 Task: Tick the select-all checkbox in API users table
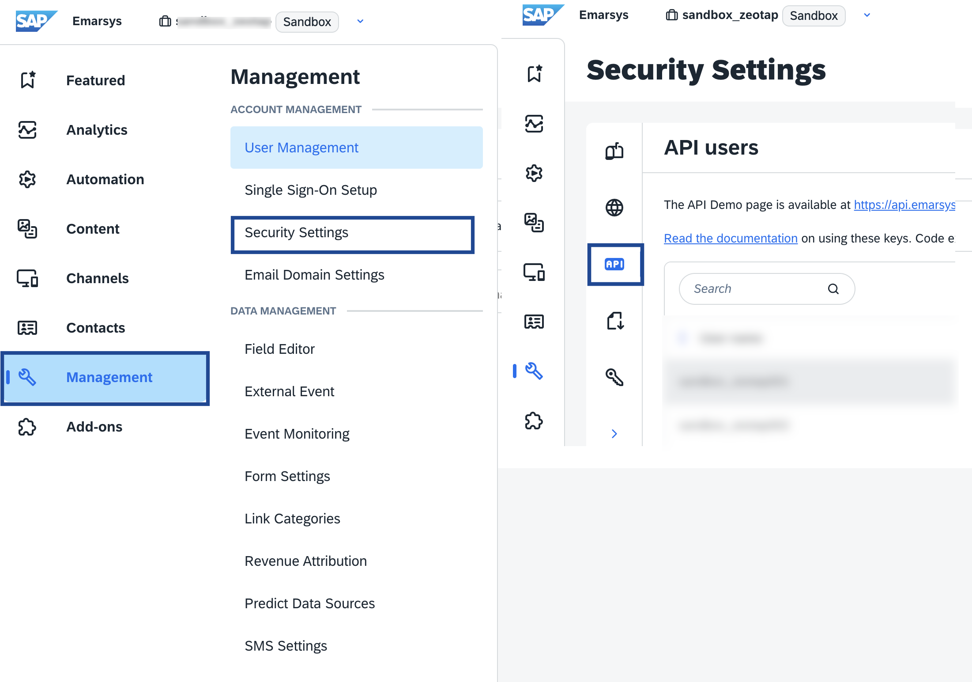(682, 338)
